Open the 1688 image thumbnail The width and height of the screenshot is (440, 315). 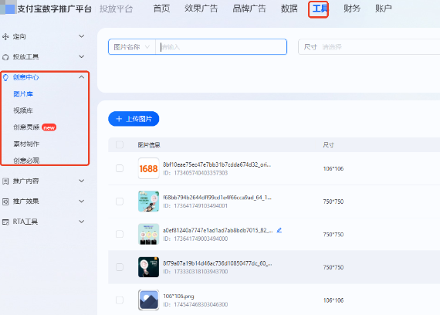[148, 168]
